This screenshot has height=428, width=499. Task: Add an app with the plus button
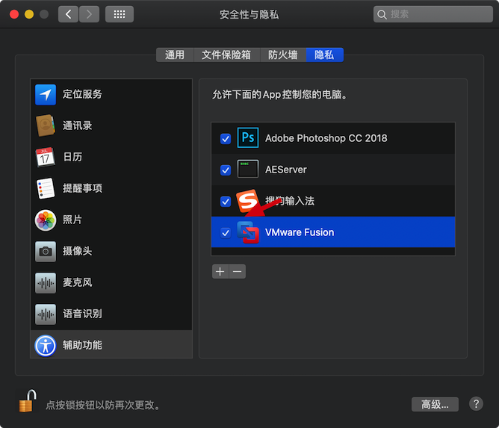[220, 272]
